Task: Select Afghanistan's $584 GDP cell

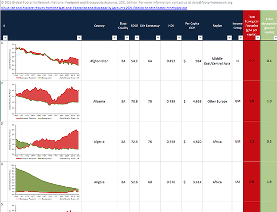Action: pyautogui.click(x=192, y=61)
